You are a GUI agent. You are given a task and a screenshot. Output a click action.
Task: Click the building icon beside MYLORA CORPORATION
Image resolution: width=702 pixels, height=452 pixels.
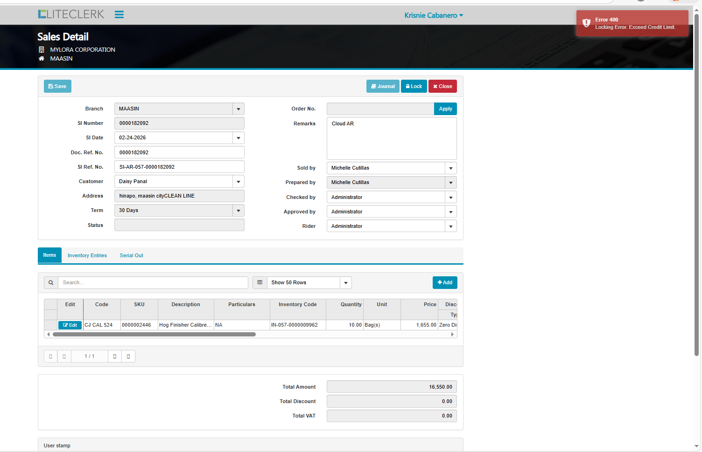[42, 49]
